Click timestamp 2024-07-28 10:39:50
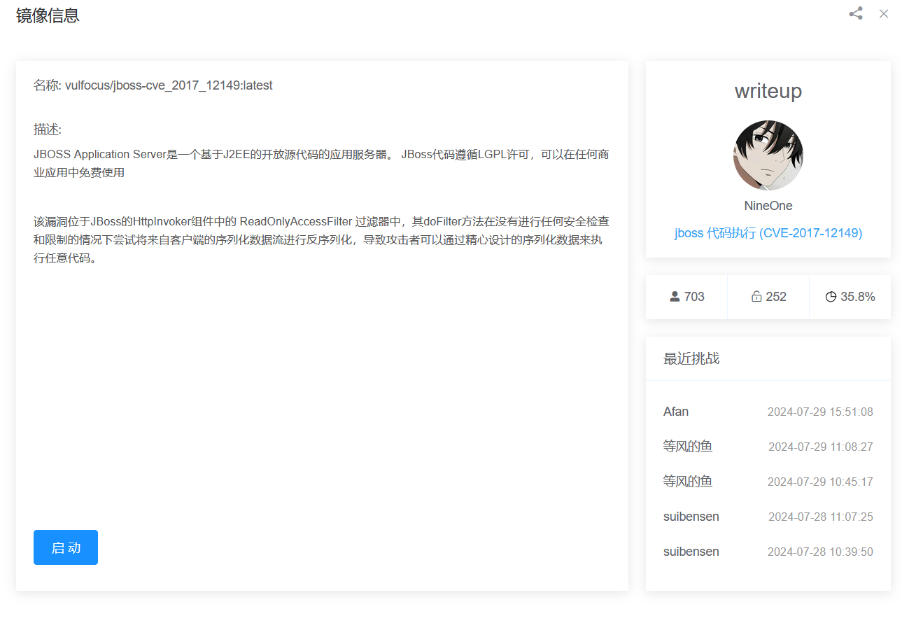 (820, 552)
